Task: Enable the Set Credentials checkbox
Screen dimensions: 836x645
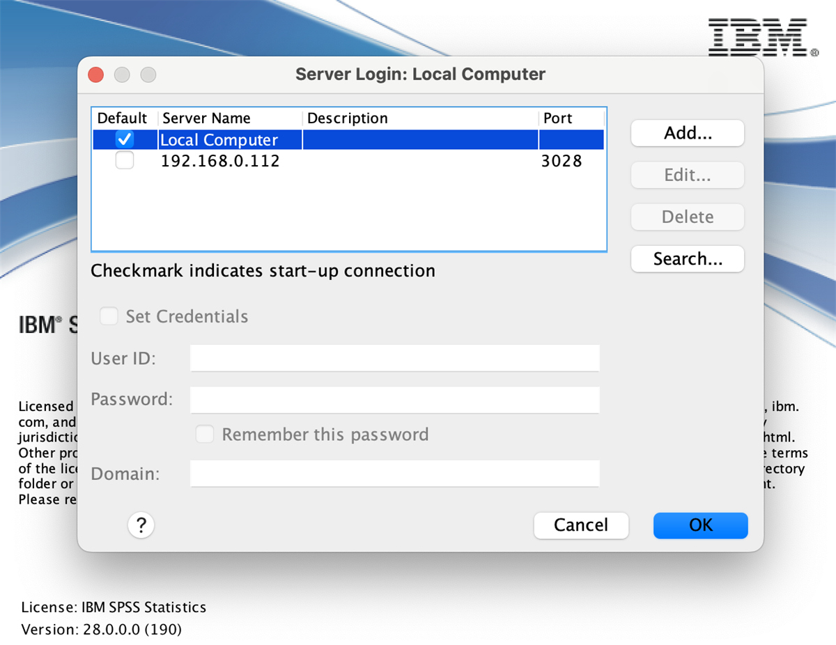Action: pos(109,317)
